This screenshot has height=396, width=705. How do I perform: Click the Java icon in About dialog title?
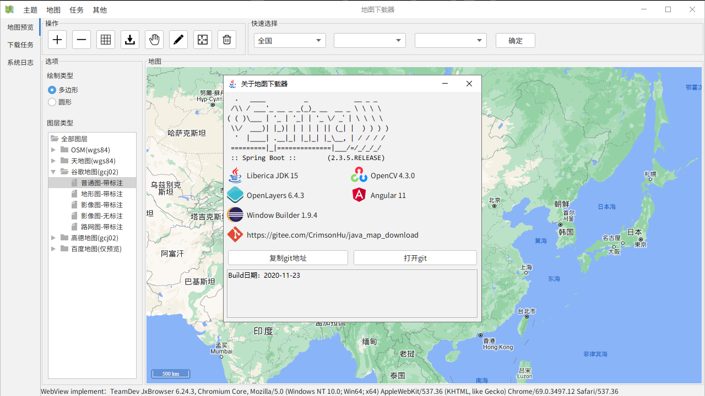(233, 84)
